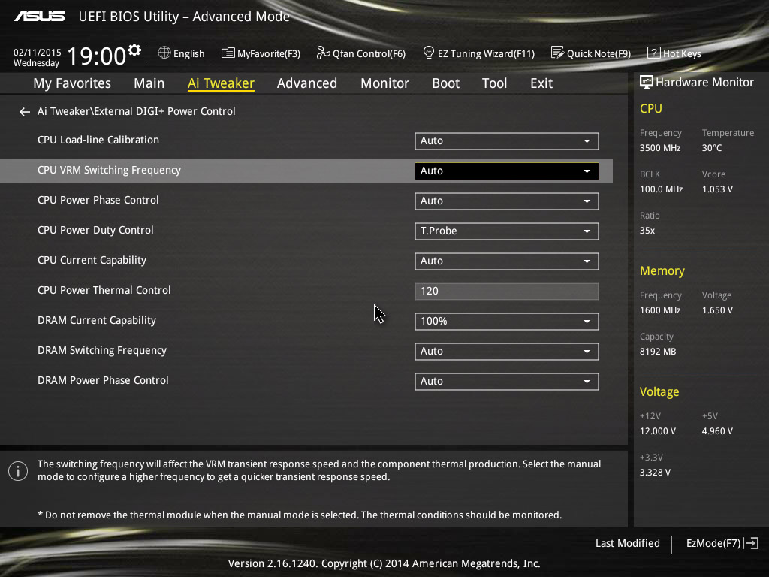
Task: Open CPU VRM Switching Frequency dropdown
Action: click(507, 171)
